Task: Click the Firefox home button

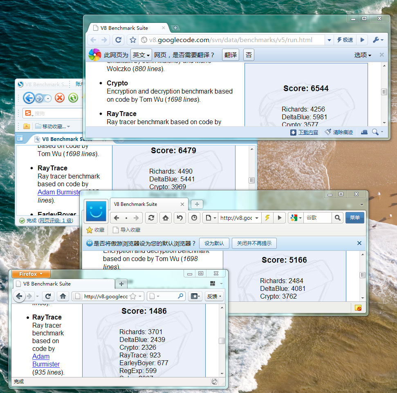Action: click(63, 296)
